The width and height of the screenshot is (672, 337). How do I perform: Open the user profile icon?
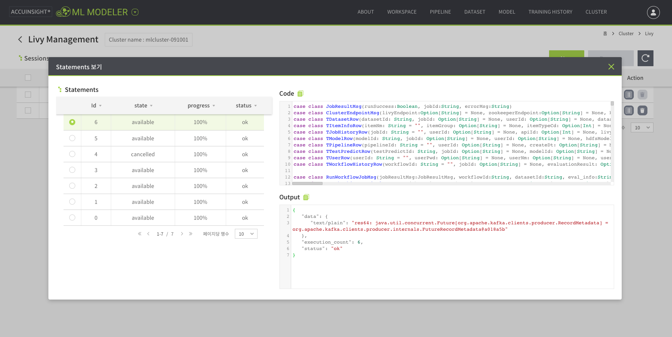pos(653,12)
